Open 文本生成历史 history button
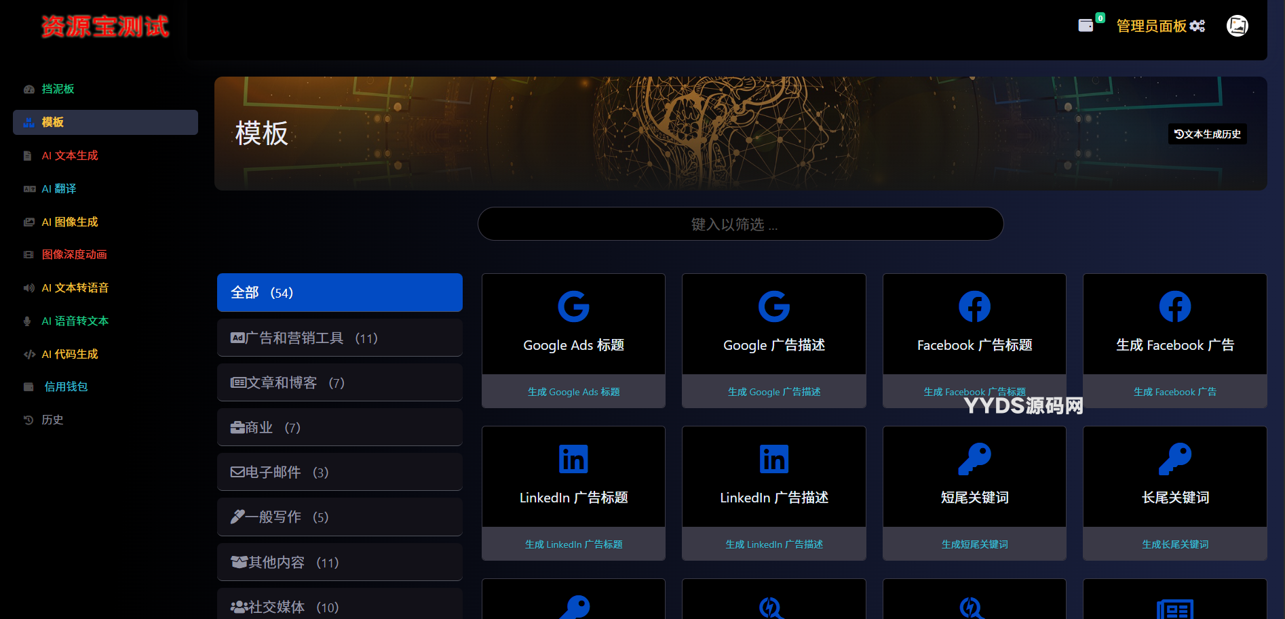This screenshot has width=1285, height=619. pyautogui.click(x=1208, y=134)
